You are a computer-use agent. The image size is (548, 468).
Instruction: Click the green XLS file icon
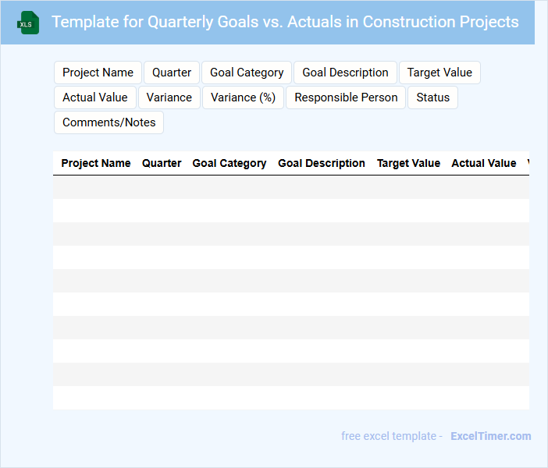(x=28, y=23)
